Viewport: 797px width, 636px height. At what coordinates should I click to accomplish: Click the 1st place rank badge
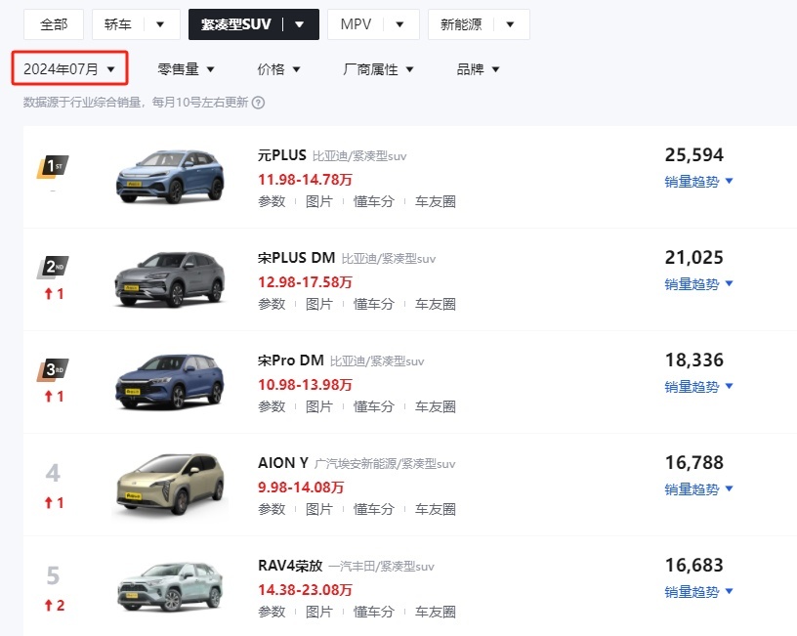point(53,167)
